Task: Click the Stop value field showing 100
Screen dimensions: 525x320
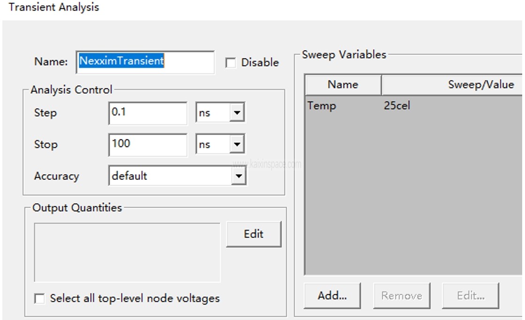Action: pyautogui.click(x=147, y=144)
